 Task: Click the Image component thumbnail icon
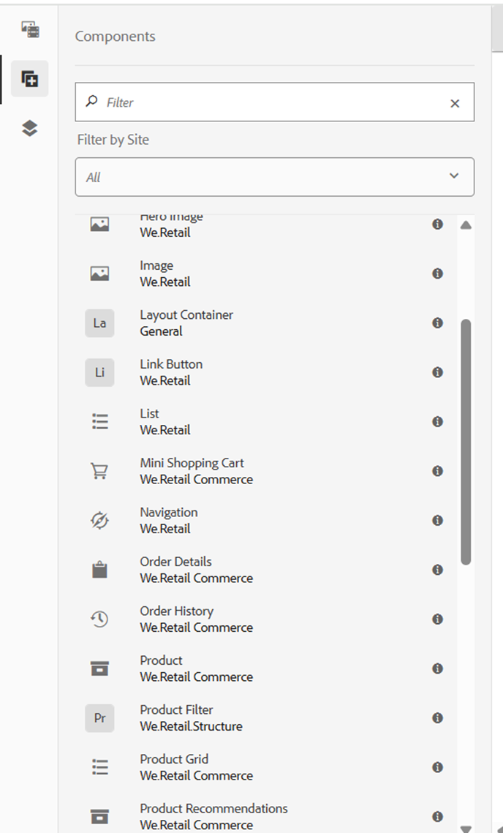(x=100, y=273)
